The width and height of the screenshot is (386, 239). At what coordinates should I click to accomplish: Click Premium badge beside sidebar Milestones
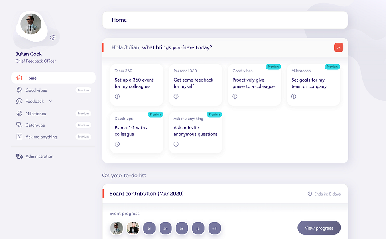pos(83,114)
